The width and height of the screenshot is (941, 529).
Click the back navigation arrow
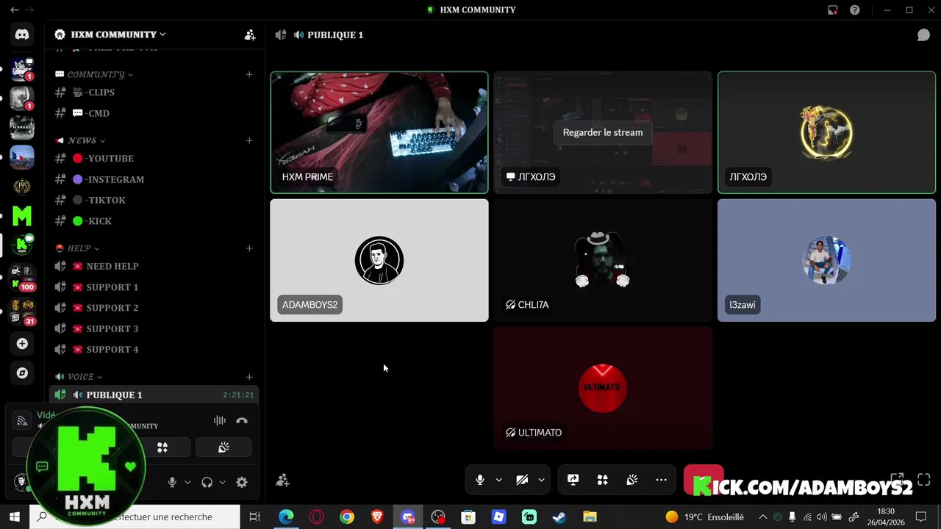[15, 10]
